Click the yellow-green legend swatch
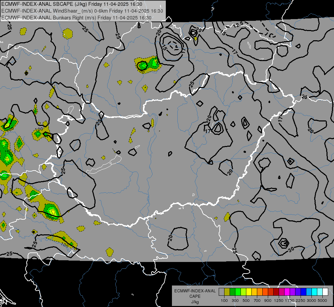The width and height of the screenshot is (334, 307). 243,292
